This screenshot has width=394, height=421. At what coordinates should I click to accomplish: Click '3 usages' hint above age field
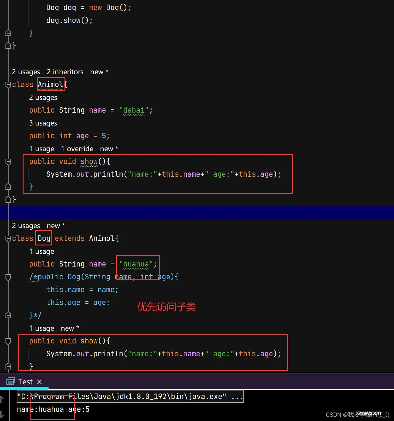(43, 123)
